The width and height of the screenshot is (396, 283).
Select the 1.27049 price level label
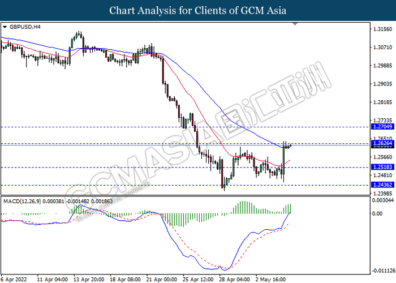tap(382, 127)
